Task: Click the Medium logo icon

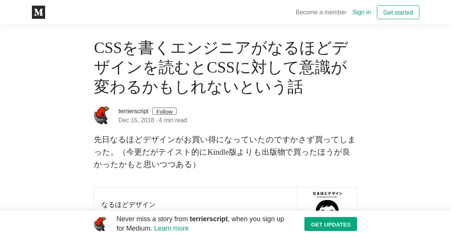Action: coord(38,12)
